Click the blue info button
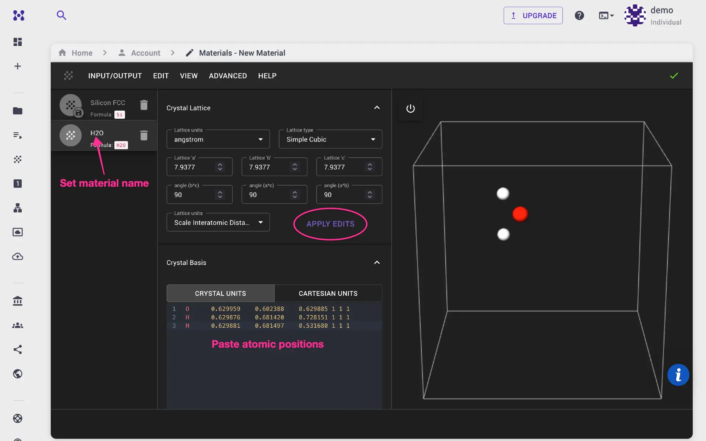Screen dimensions: 706x441 click(678, 375)
